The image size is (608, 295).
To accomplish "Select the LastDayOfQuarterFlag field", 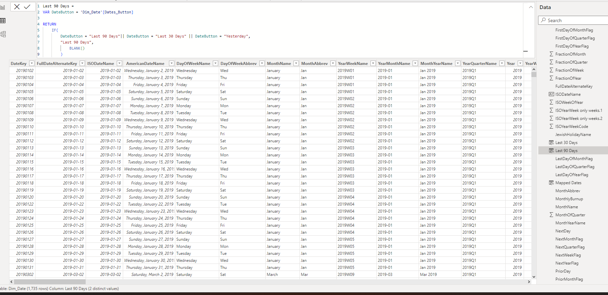I will [575, 167].
